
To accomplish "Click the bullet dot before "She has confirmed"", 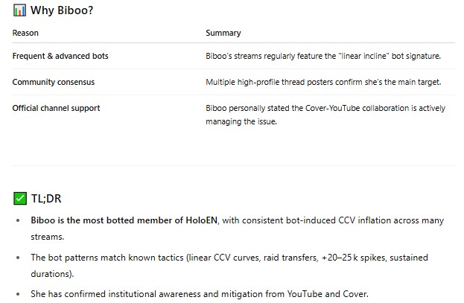I will (19, 294).
